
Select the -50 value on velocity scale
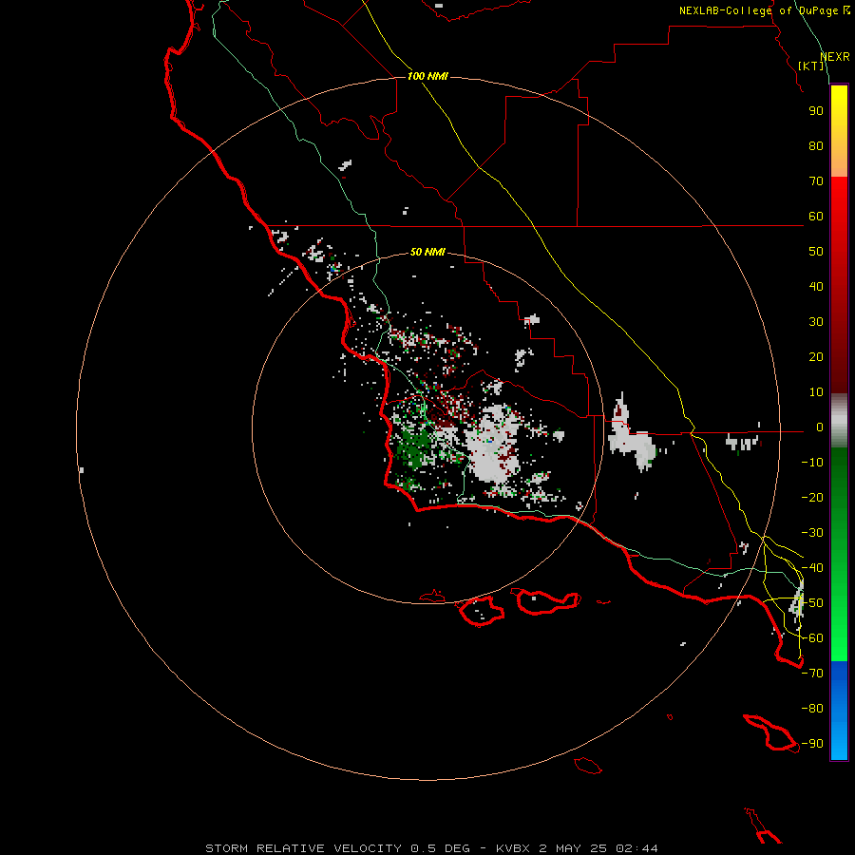pos(812,603)
